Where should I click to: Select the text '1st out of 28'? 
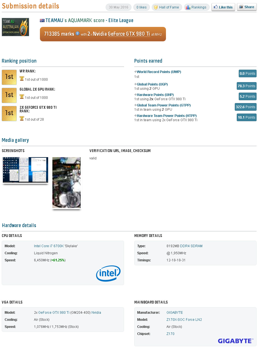pyautogui.click(x=34, y=119)
